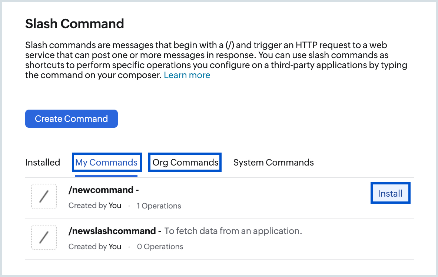Select the Org Commands tab
The width and height of the screenshot is (438, 277).
pos(185,162)
